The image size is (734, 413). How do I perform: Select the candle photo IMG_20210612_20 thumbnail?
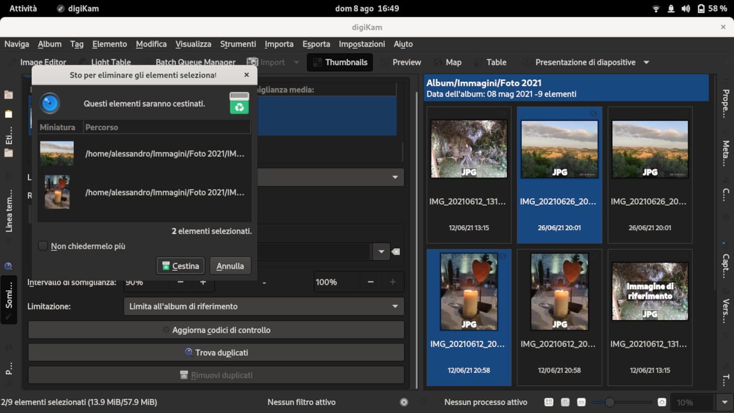coord(469,291)
